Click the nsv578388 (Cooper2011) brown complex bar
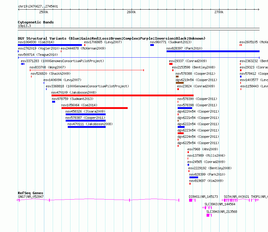Image resolution: width=268 pixels, height=232 pixels. [x=177, y=77]
